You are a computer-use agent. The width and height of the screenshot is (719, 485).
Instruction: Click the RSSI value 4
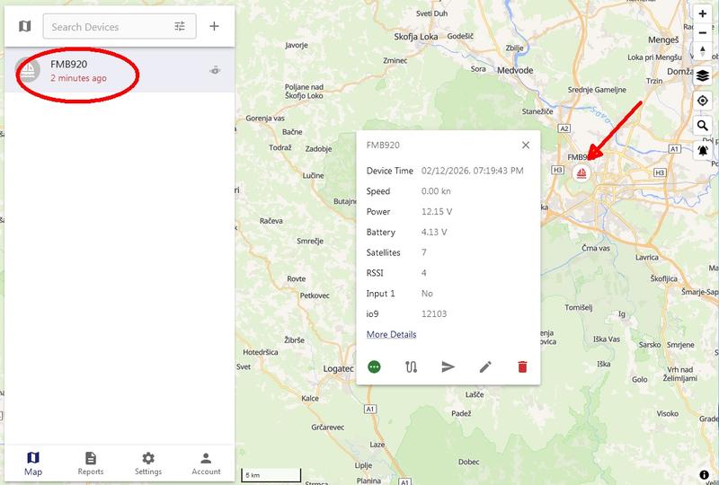point(423,273)
